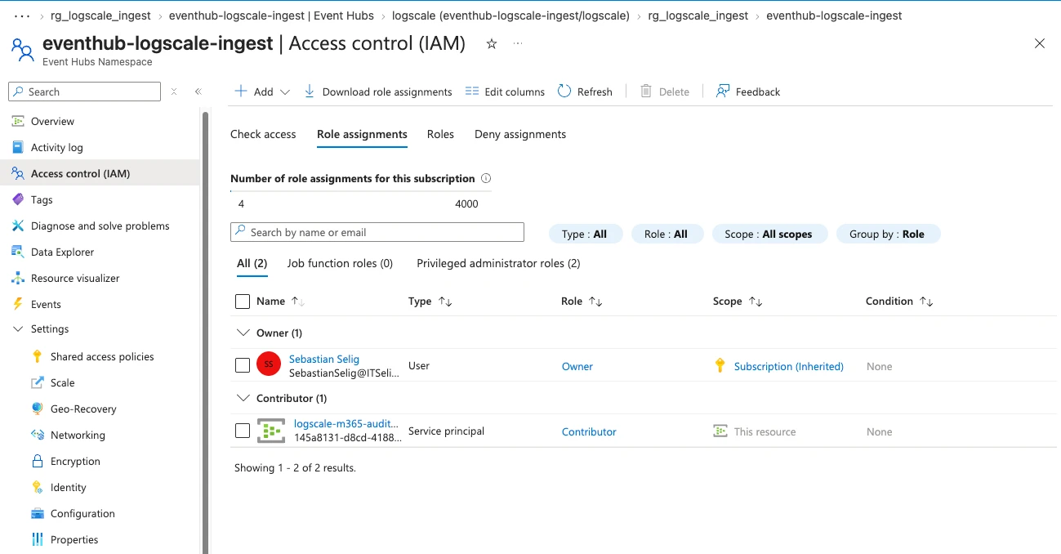Open the Type : All filter
The width and height of the screenshot is (1061, 554).
coord(585,234)
